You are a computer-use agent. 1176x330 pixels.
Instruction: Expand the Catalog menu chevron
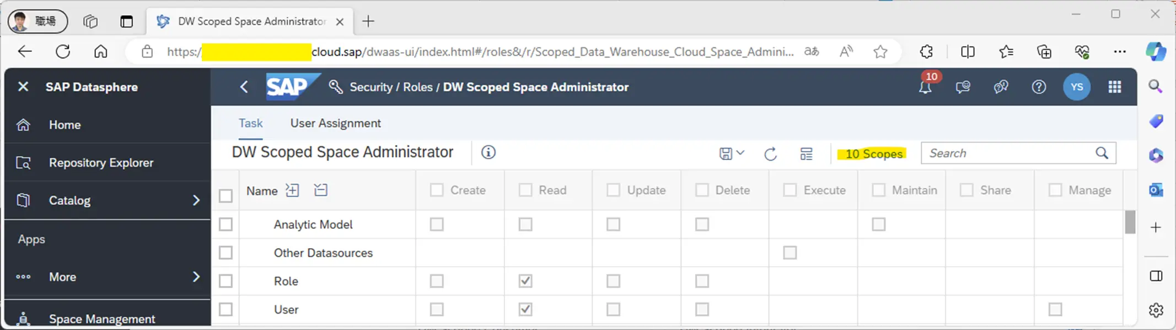click(x=196, y=200)
